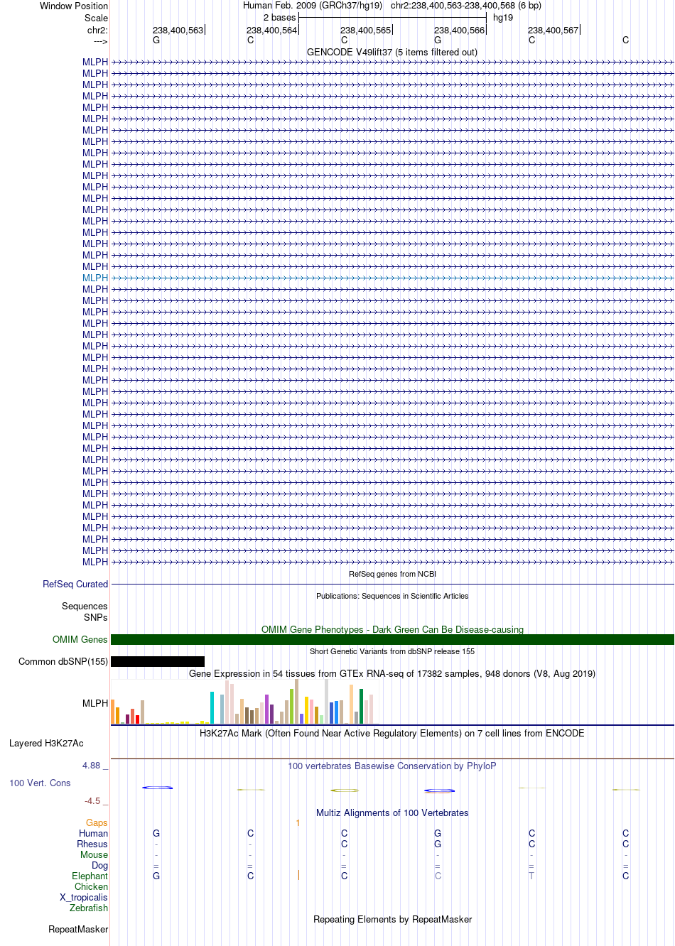Click the orange '1' in Gaps row
675x946 pixels.
click(x=298, y=822)
